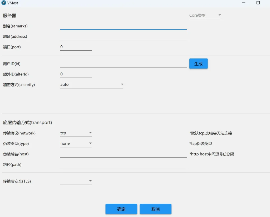The image size is (270, 217).
Task: Click the 额外ID(alterId) input field
Action: (x=76, y=74)
